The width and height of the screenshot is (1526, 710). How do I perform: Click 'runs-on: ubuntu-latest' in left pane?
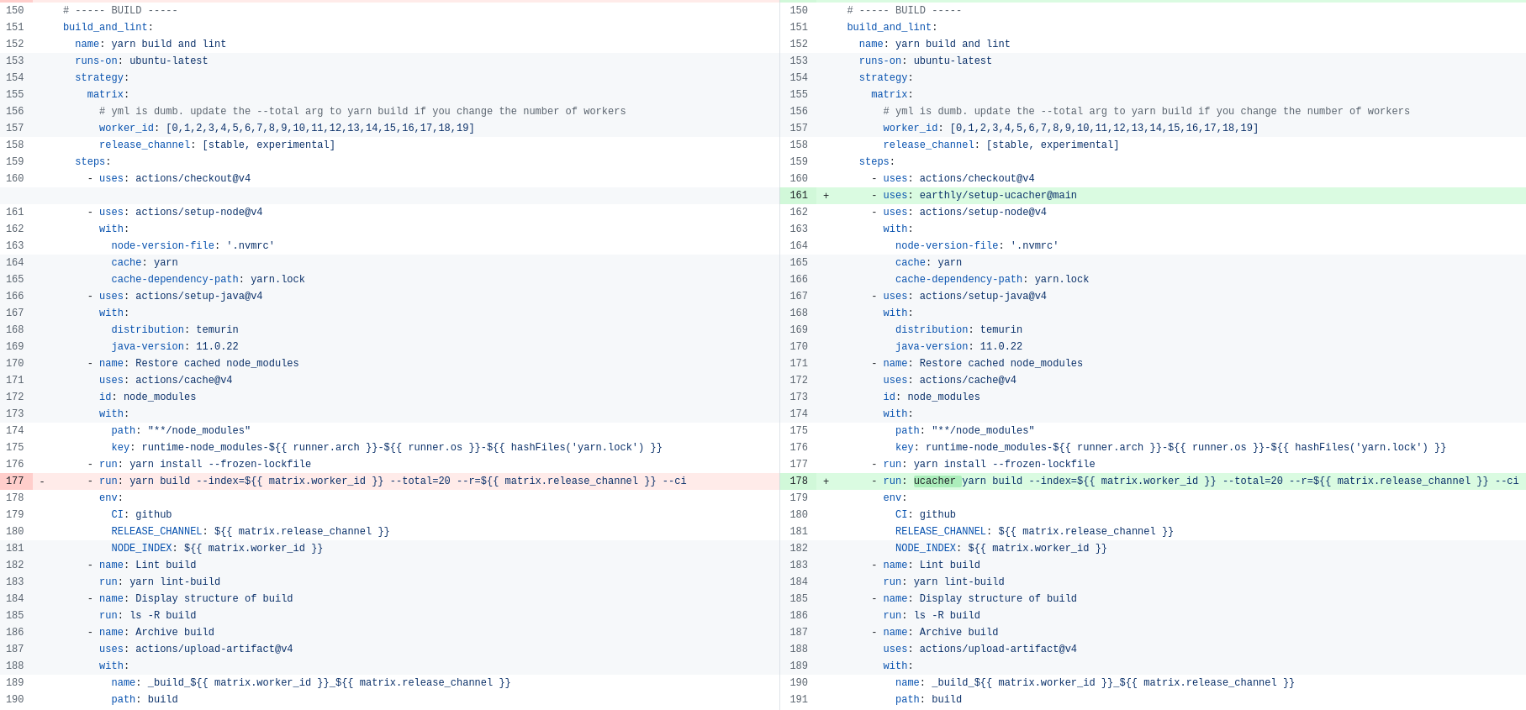141,60
